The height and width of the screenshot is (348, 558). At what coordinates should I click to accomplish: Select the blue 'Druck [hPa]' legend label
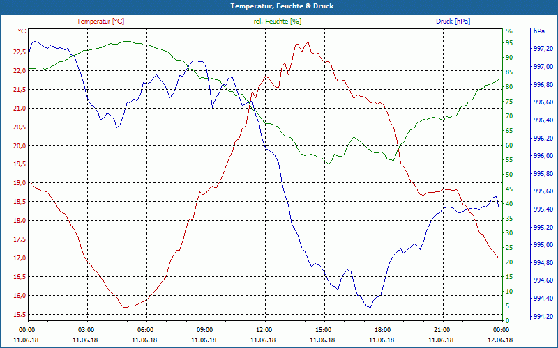453,22
